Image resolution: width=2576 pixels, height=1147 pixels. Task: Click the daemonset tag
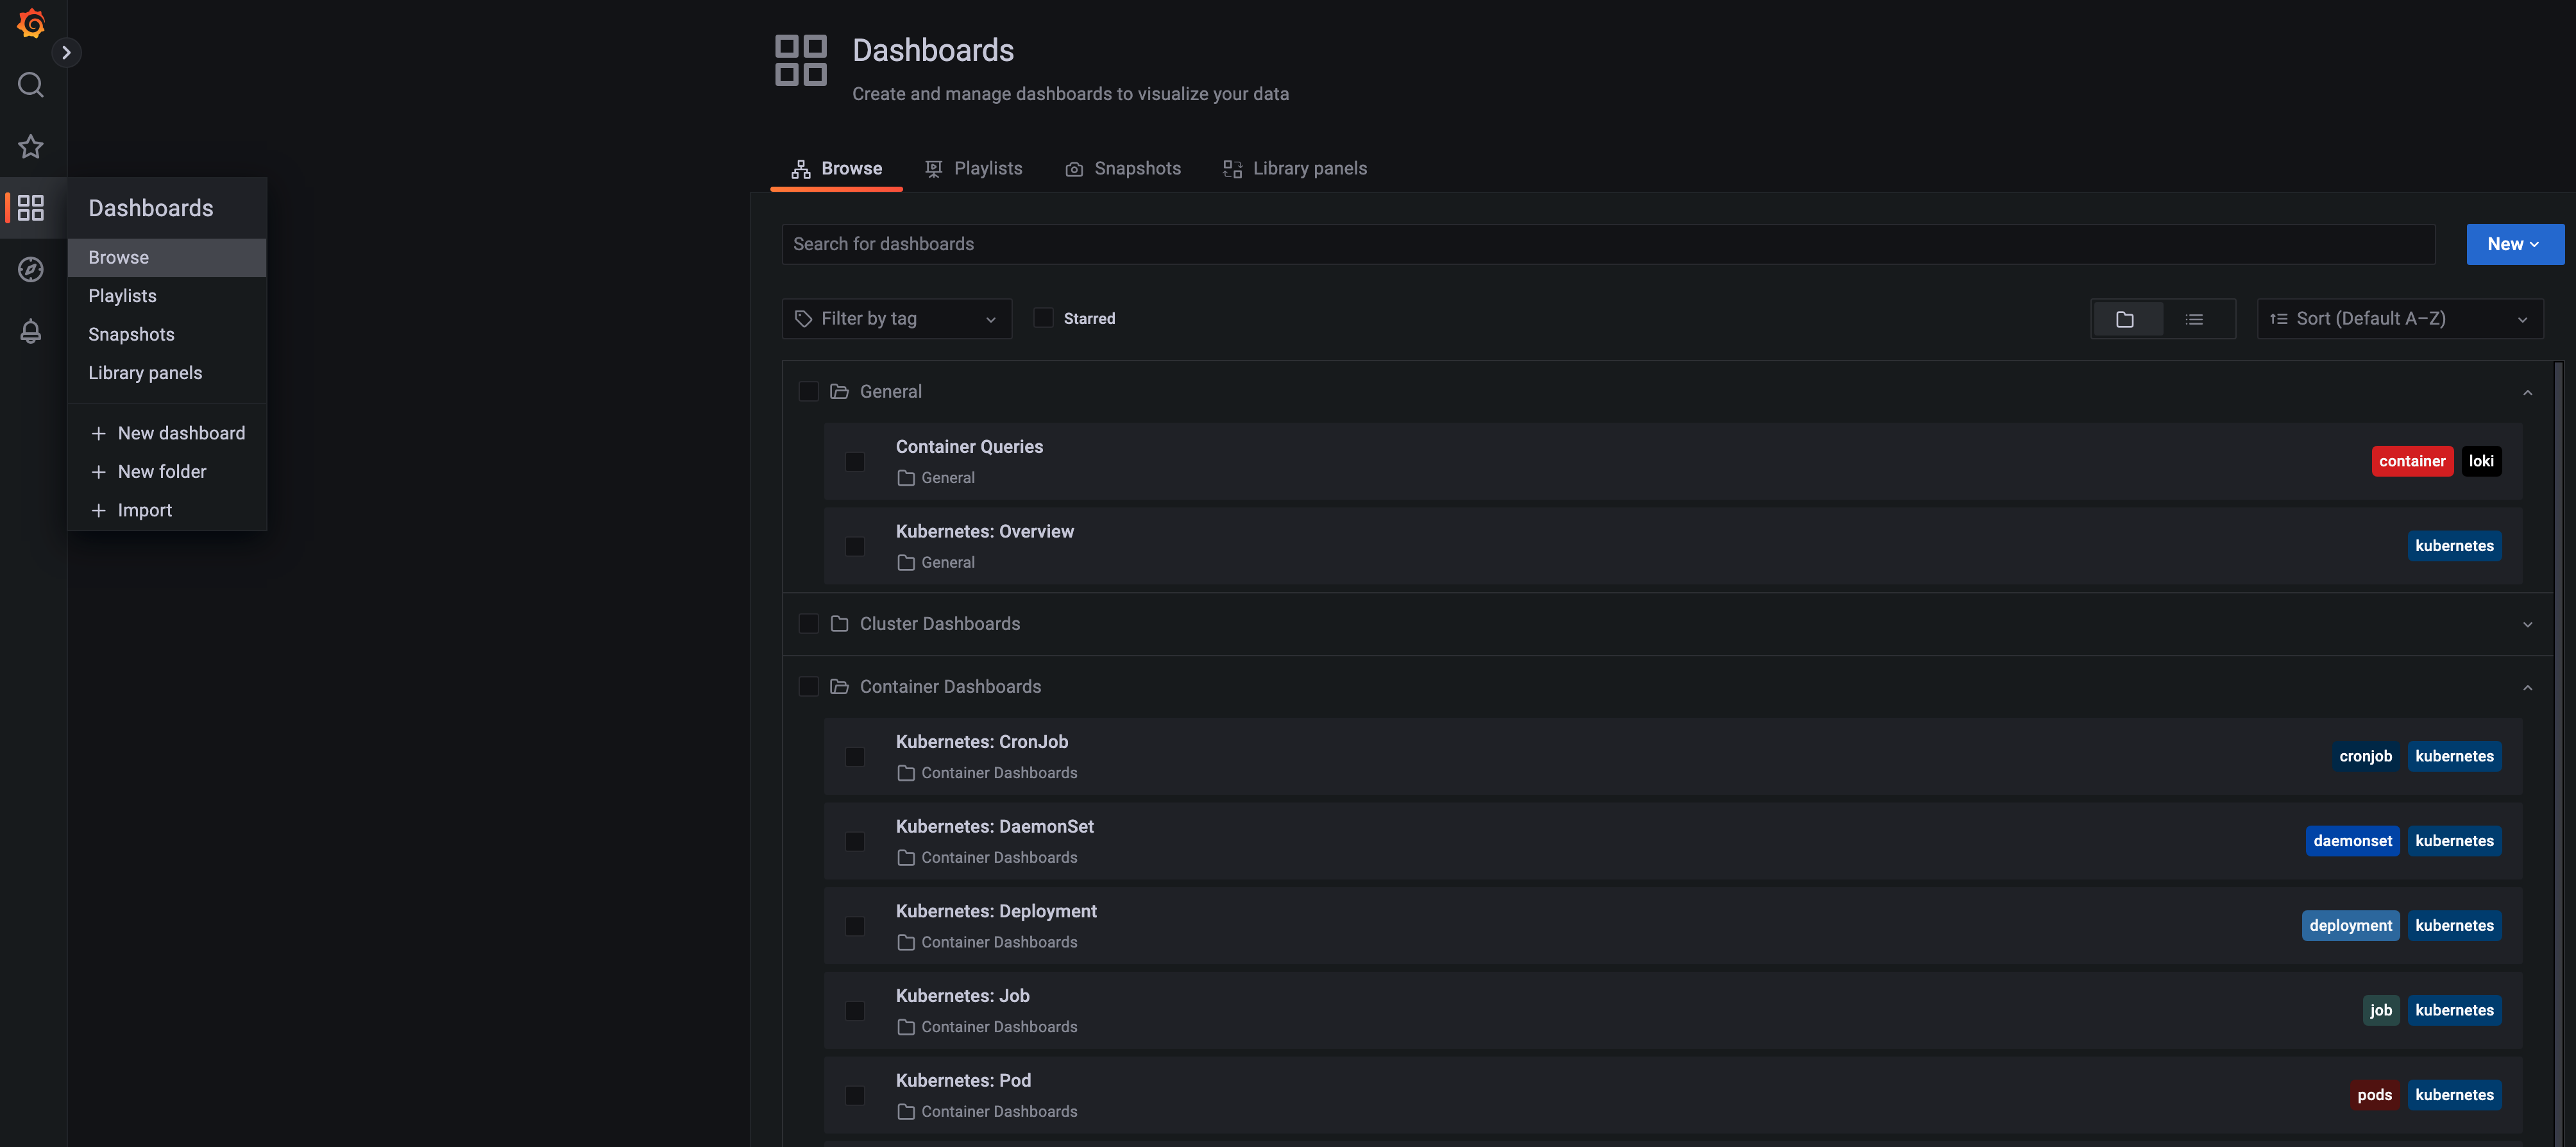coord(2352,841)
